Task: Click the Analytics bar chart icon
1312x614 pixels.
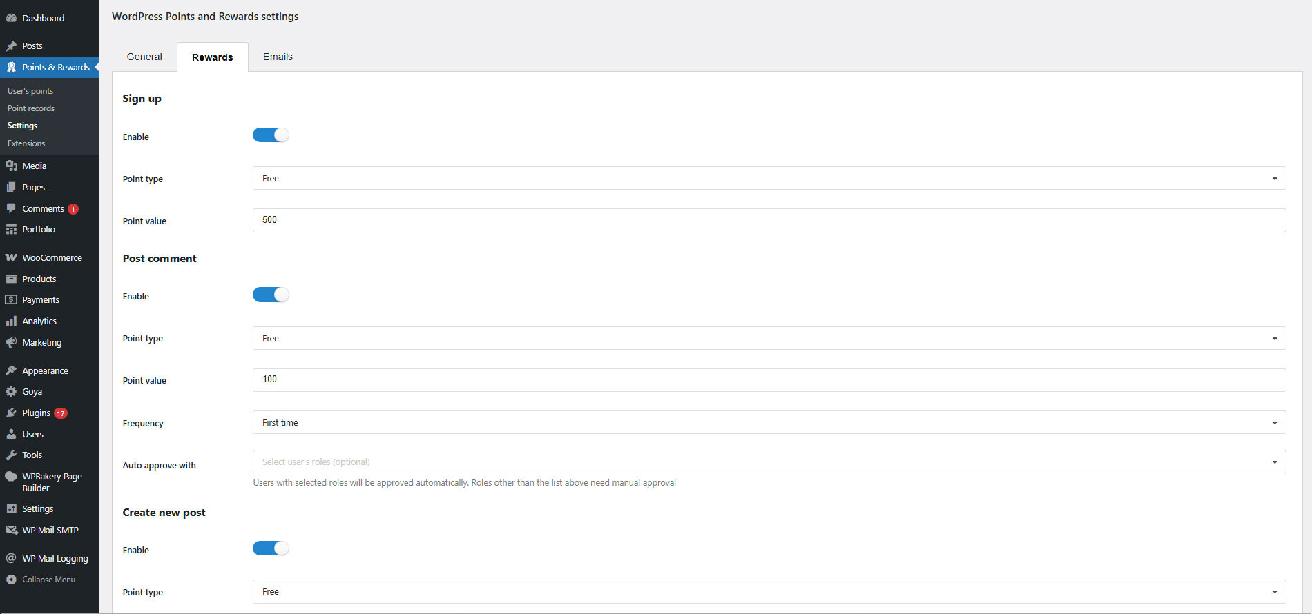Action: click(x=11, y=321)
